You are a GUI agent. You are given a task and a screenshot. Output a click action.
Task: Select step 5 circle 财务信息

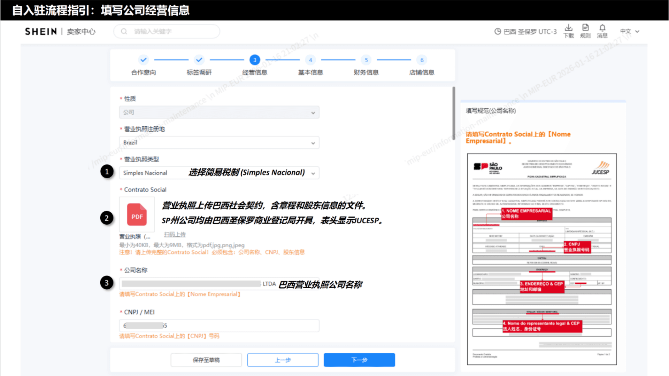366,60
